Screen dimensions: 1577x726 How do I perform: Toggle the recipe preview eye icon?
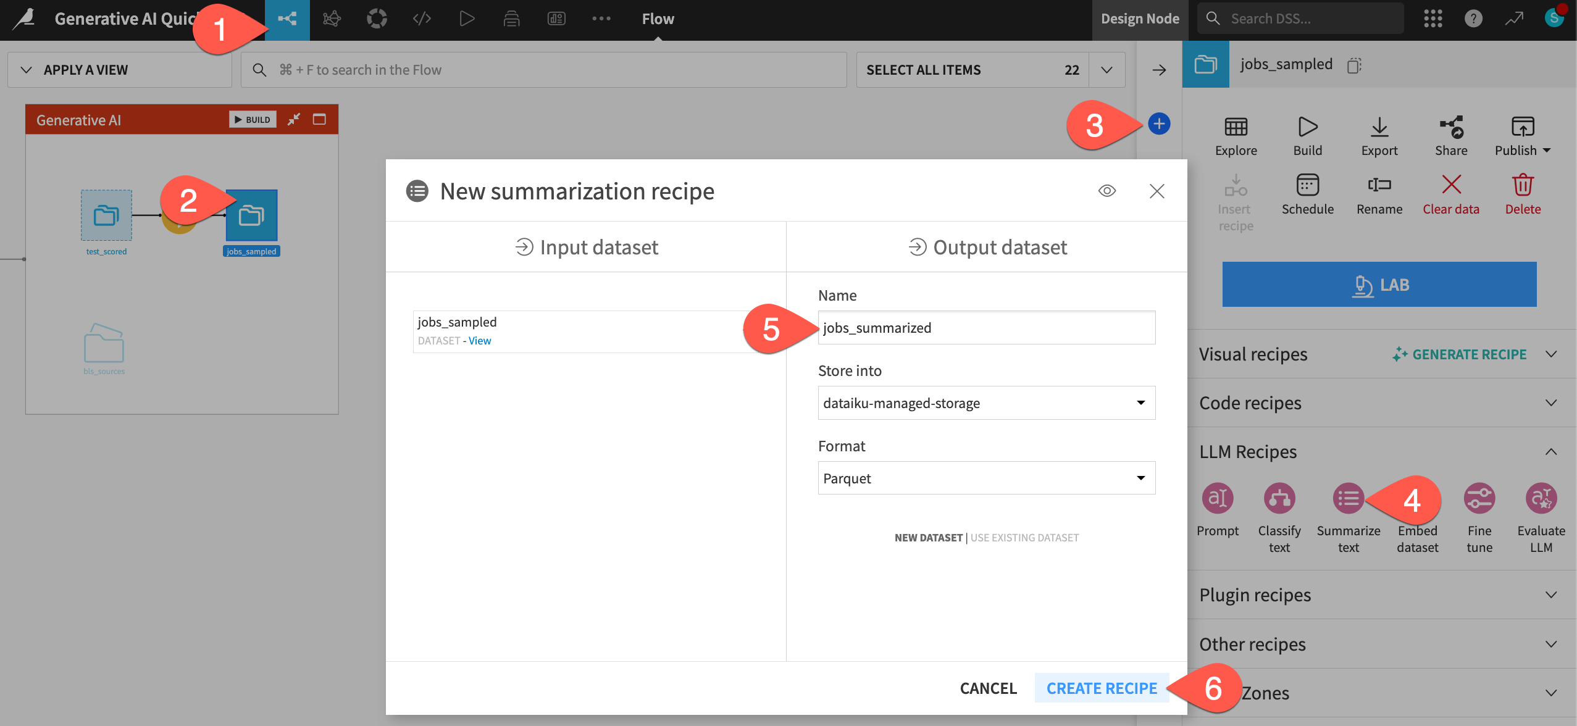click(x=1106, y=191)
